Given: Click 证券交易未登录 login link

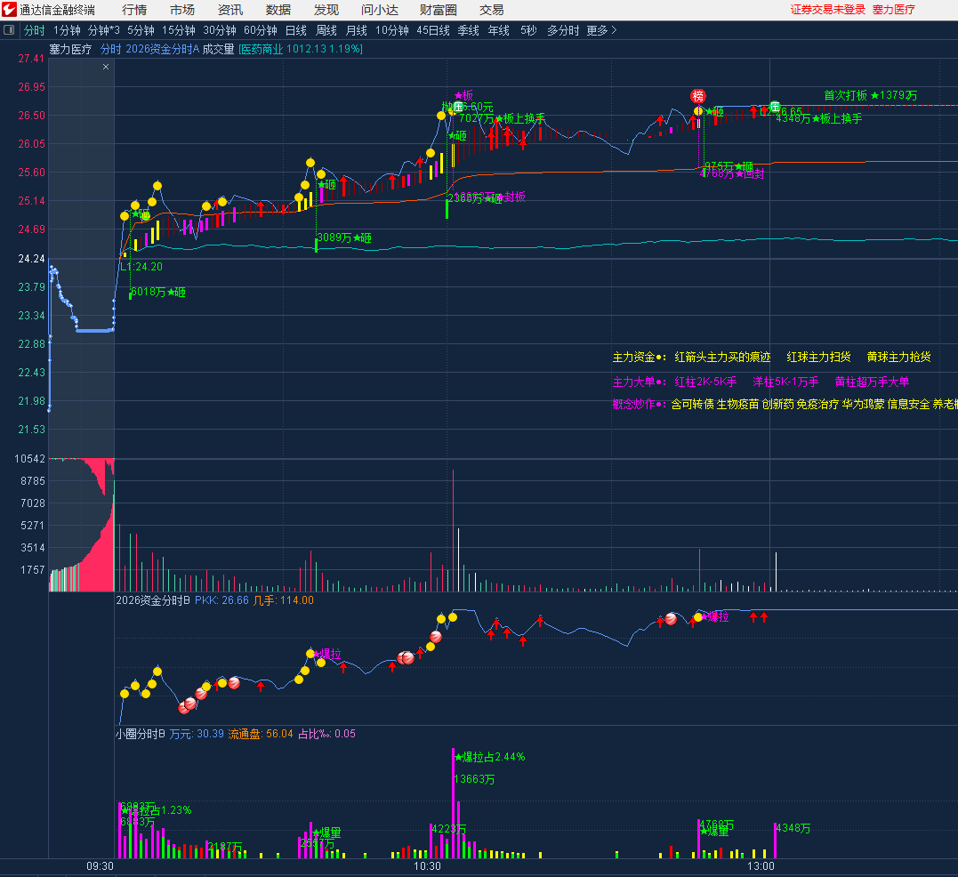Looking at the screenshot, I should pos(827,10).
